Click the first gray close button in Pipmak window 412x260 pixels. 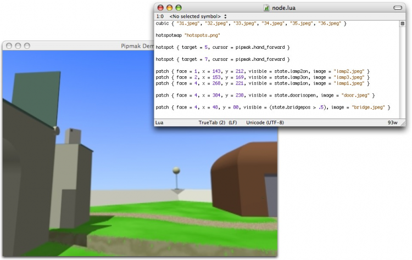point(9,46)
